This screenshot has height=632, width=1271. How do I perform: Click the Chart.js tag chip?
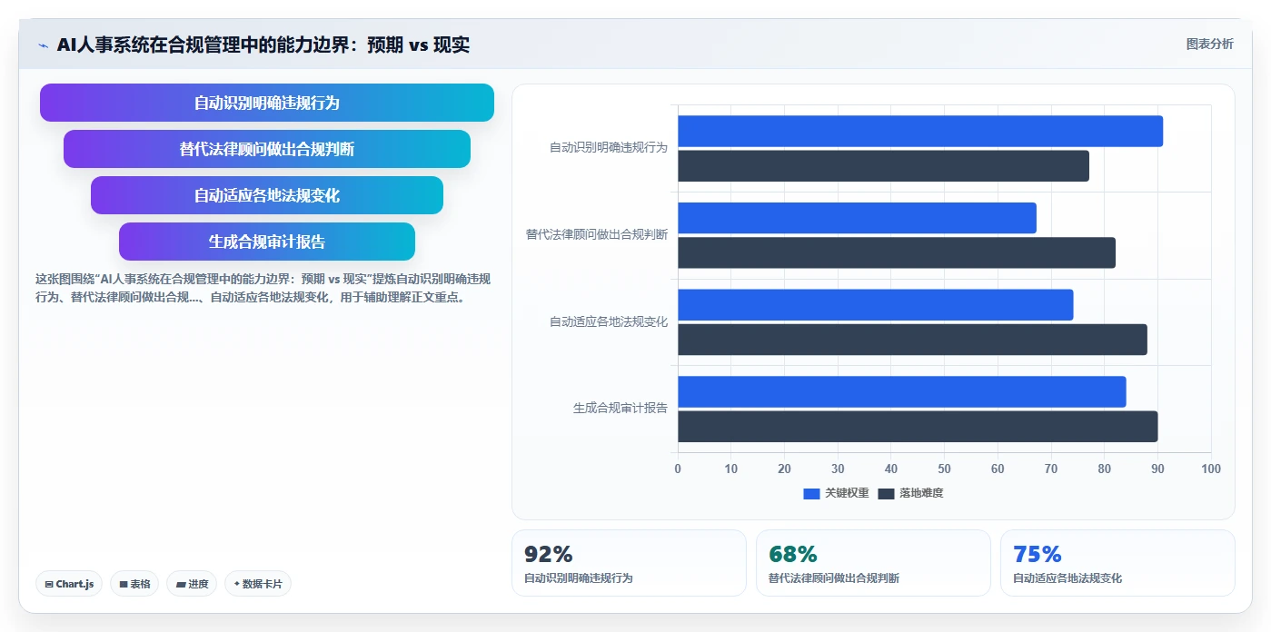pos(69,584)
